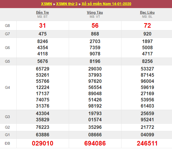This screenshot has width=172, height=149.
Task: Click G7 value 475
Action: (42, 34)
